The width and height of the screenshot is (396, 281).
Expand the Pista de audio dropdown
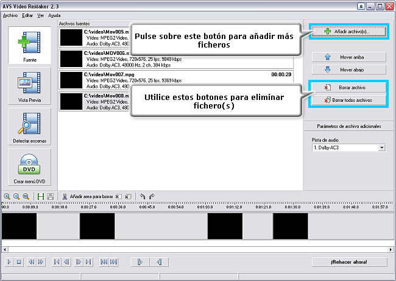[x=382, y=148]
